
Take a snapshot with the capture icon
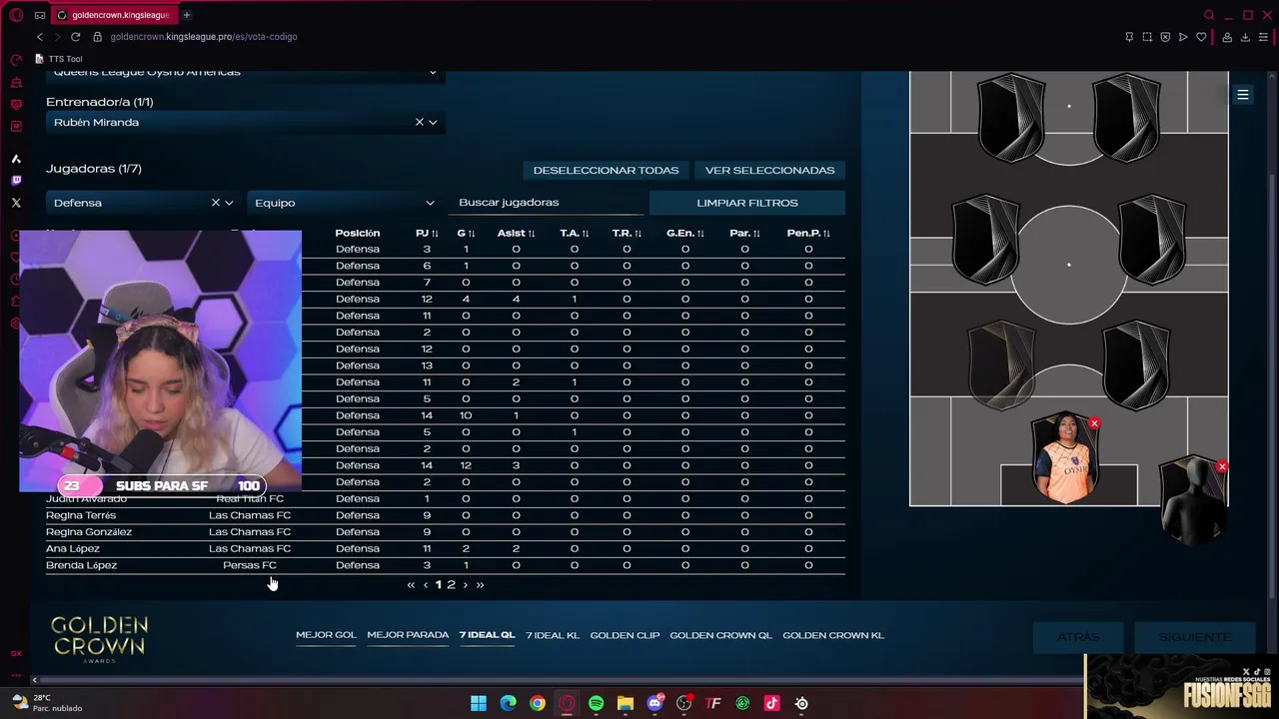[1147, 37]
